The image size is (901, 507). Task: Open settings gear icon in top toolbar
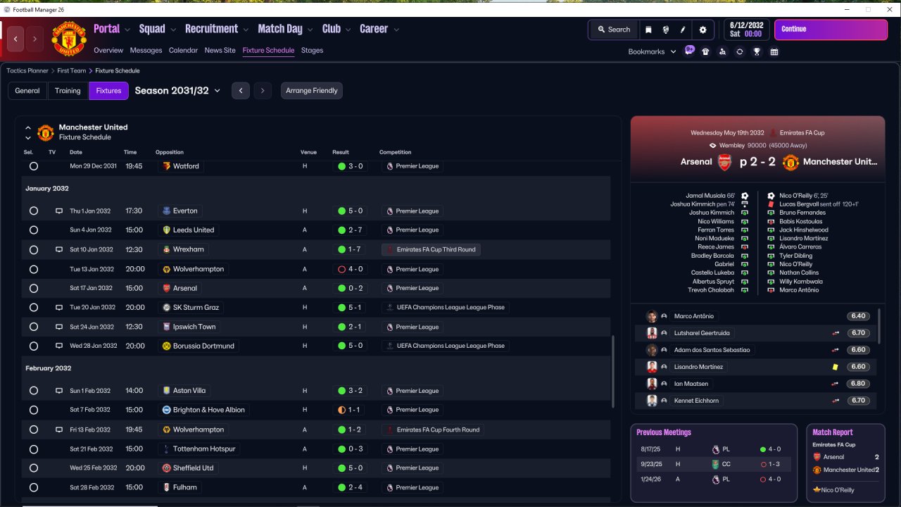point(702,30)
